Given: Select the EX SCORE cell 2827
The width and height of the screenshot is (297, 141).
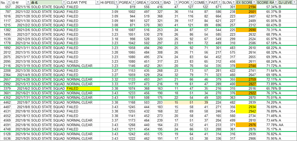Looking at the screenshot, I should point(246,84).
